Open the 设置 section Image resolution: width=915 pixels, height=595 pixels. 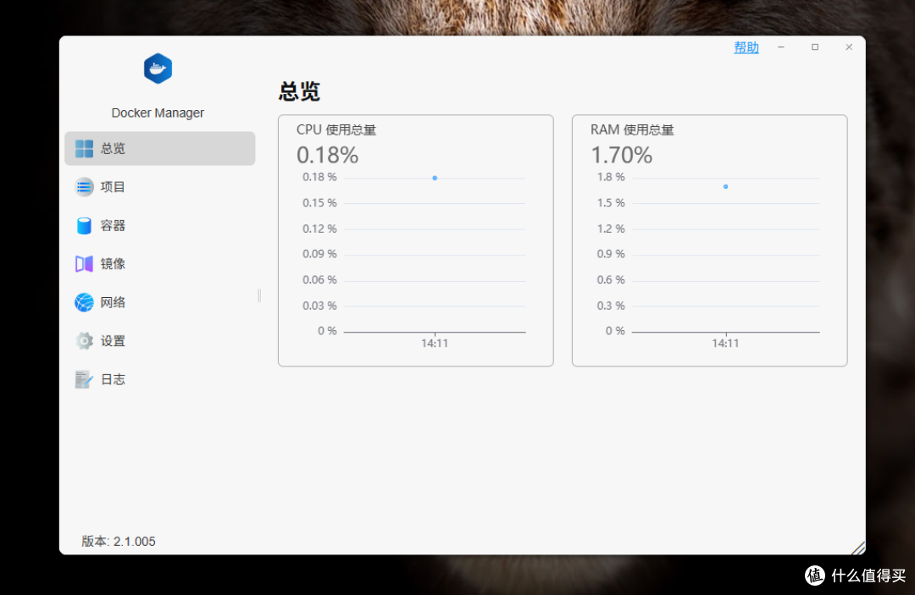point(160,341)
